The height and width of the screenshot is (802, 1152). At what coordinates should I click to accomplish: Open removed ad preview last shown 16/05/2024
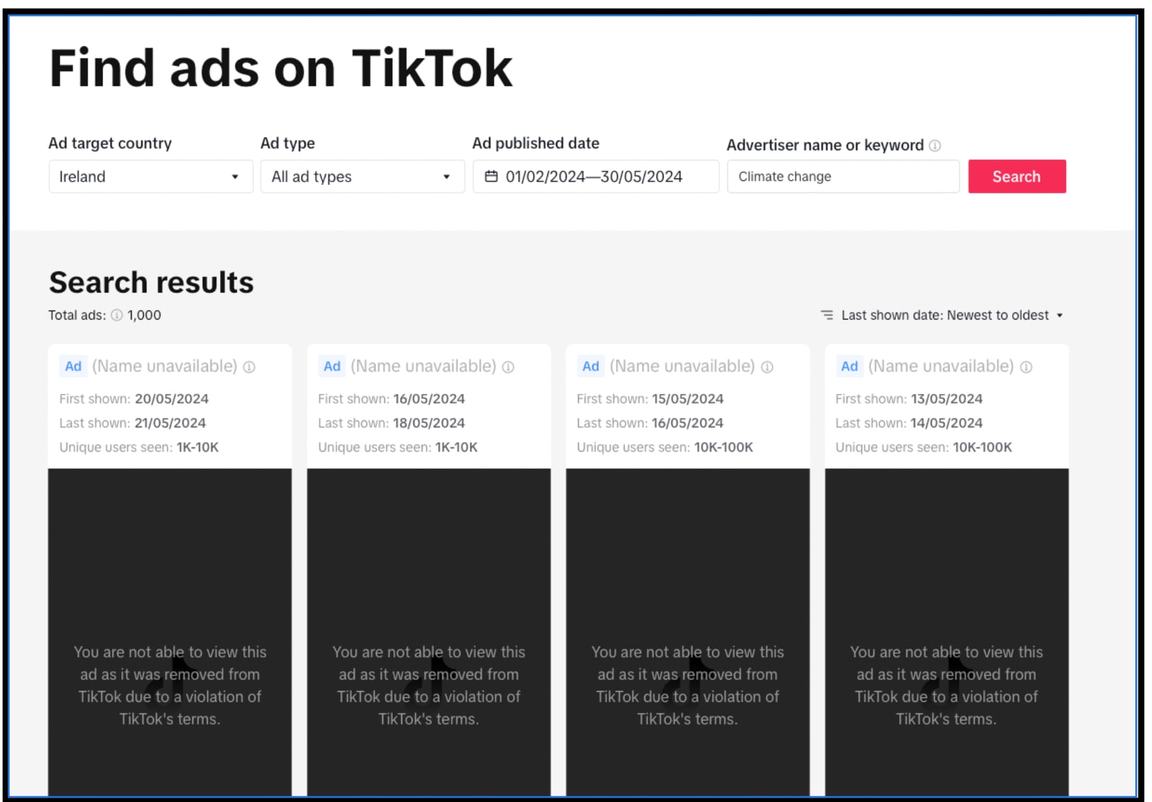click(687, 633)
